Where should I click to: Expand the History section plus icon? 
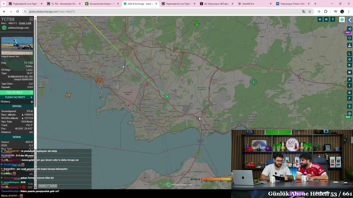[32, 102]
